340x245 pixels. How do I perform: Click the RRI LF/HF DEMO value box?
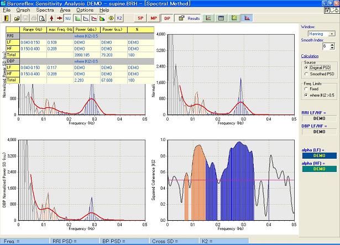(x=320, y=118)
